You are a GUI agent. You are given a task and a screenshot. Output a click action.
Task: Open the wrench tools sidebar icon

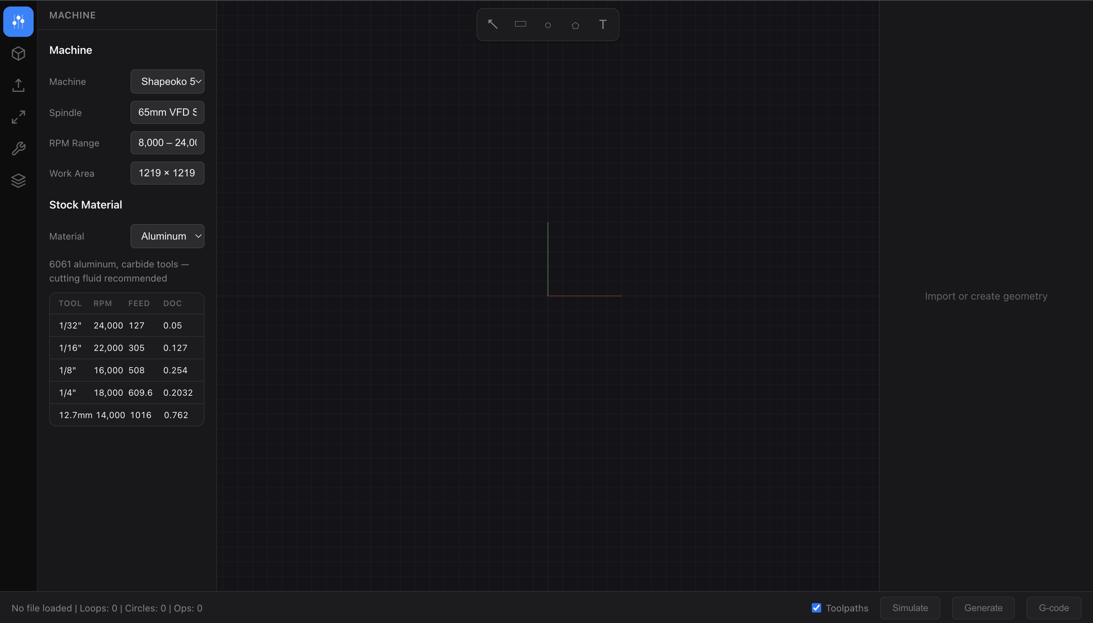(x=18, y=149)
